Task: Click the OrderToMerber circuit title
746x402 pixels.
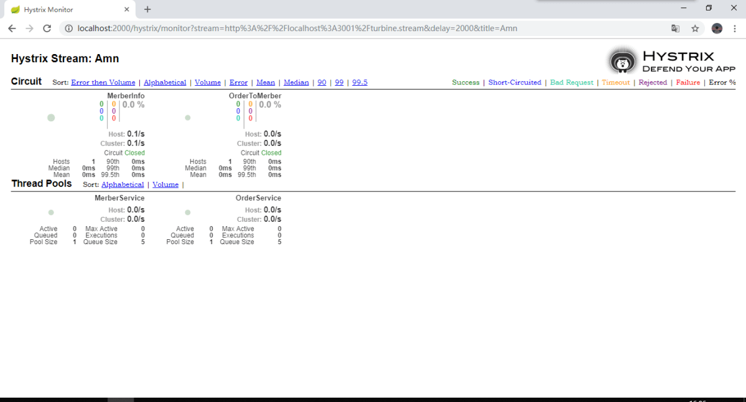Action: [255, 96]
